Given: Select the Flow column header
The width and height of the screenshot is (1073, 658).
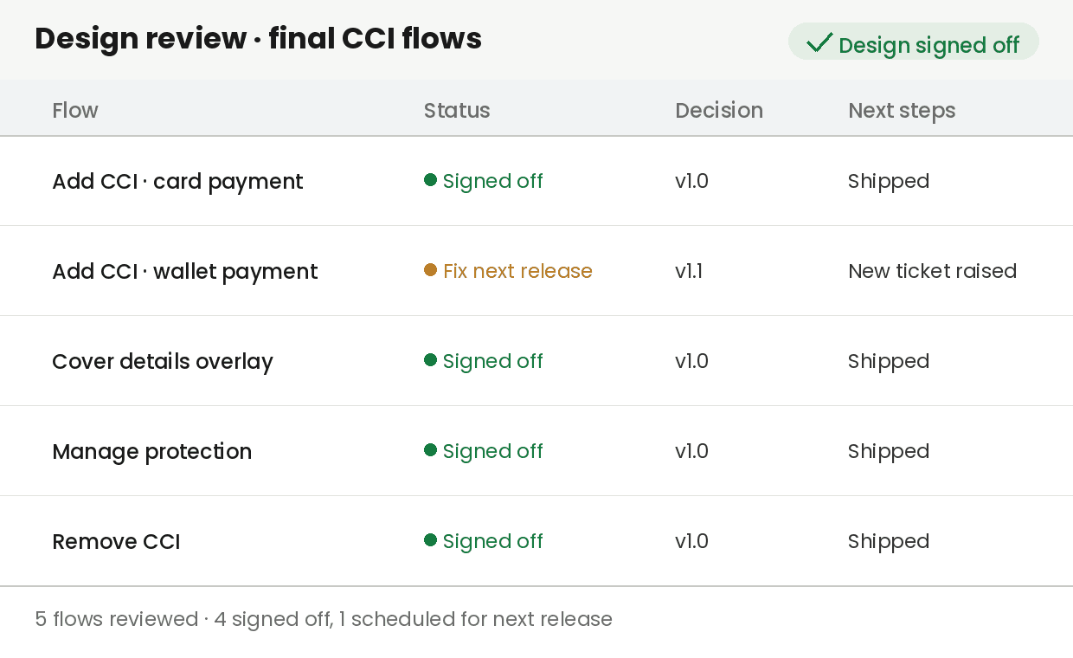Looking at the screenshot, I should coord(75,111).
